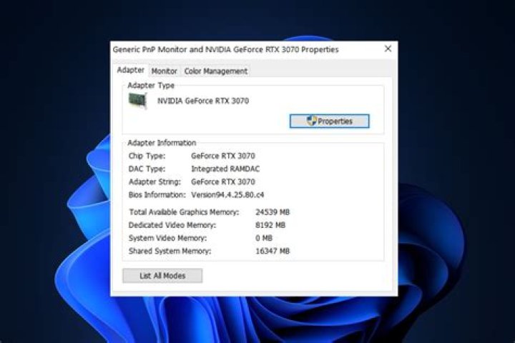Select the Adapter tab
The width and height of the screenshot is (515, 343).
(x=131, y=70)
